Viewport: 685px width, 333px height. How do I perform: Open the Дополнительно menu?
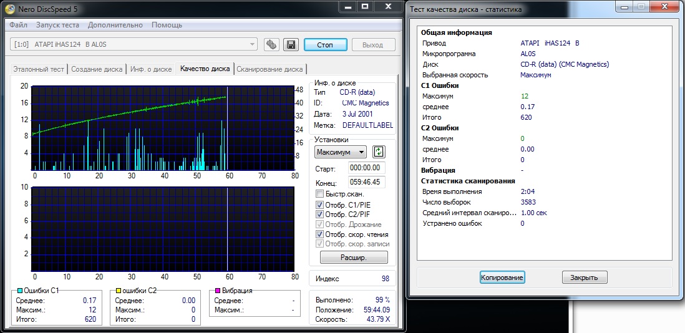click(115, 25)
